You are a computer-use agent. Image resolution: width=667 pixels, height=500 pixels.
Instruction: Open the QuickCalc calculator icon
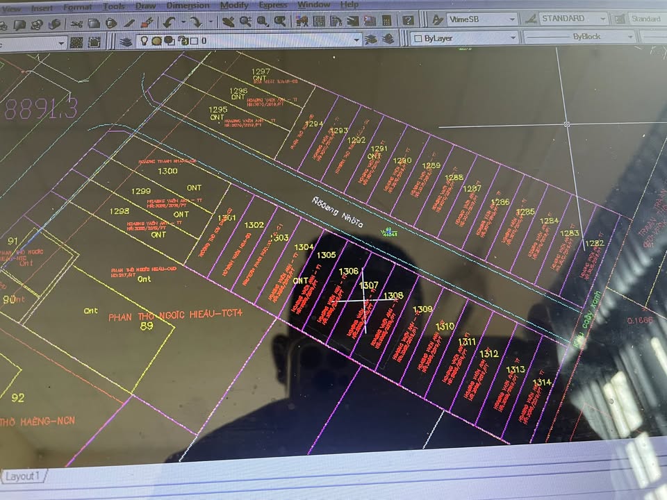[388, 22]
